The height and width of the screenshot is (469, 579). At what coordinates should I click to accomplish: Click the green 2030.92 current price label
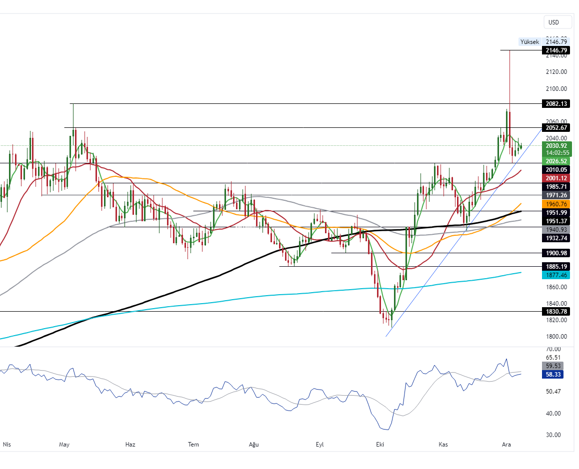(x=556, y=146)
